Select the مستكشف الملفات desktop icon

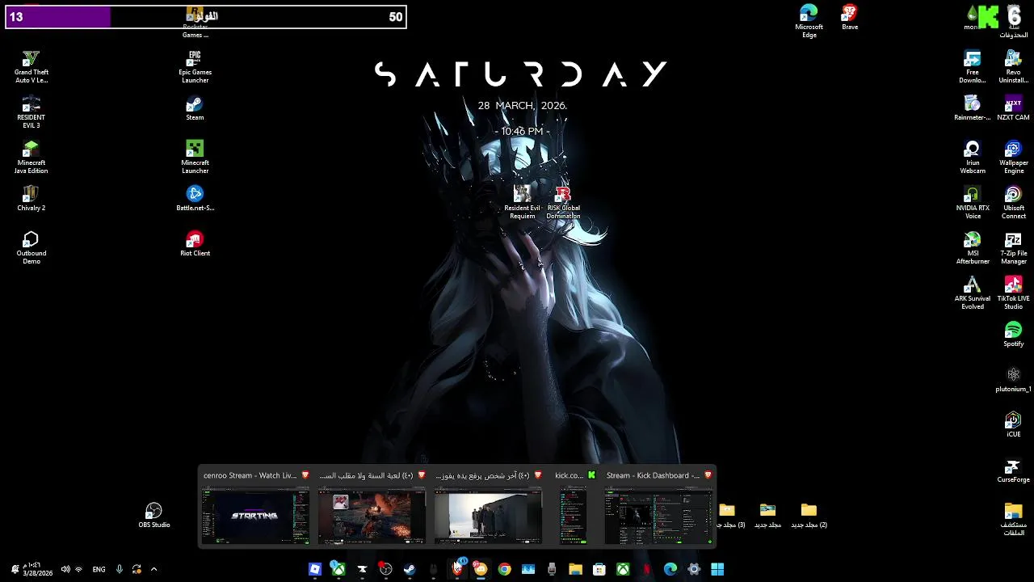(x=1013, y=520)
